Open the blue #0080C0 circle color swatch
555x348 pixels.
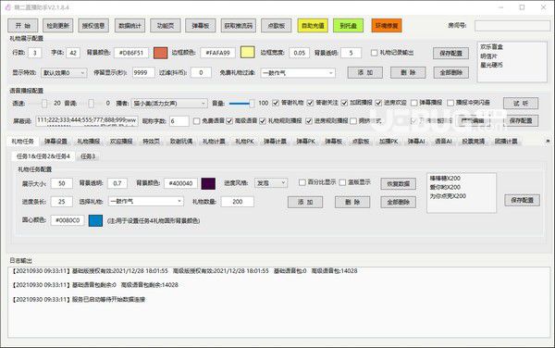(x=95, y=220)
